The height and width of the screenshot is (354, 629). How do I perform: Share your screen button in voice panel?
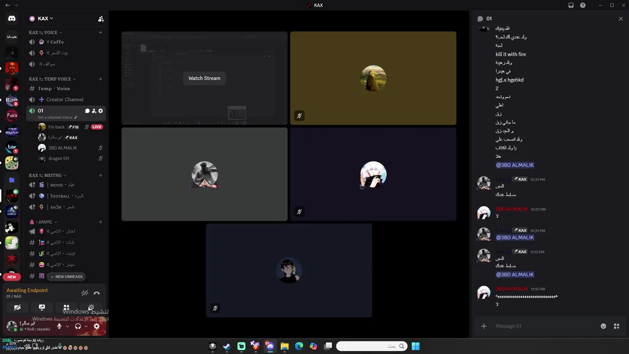(x=42, y=307)
